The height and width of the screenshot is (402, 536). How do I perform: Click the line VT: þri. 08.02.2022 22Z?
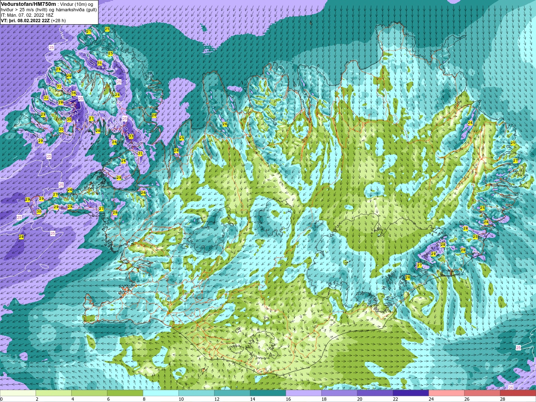click(x=25, y=21)
